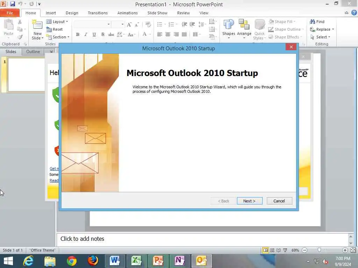
Task: Toggle Underline formatting
Action: pyautogui.click(x=94, y=35)
